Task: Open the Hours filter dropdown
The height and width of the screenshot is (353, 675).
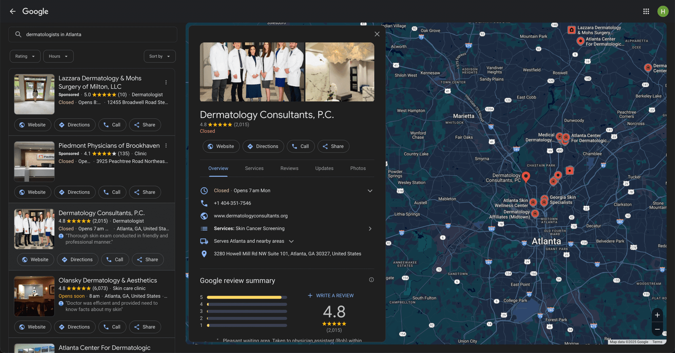Action: [x=58, y=56]
